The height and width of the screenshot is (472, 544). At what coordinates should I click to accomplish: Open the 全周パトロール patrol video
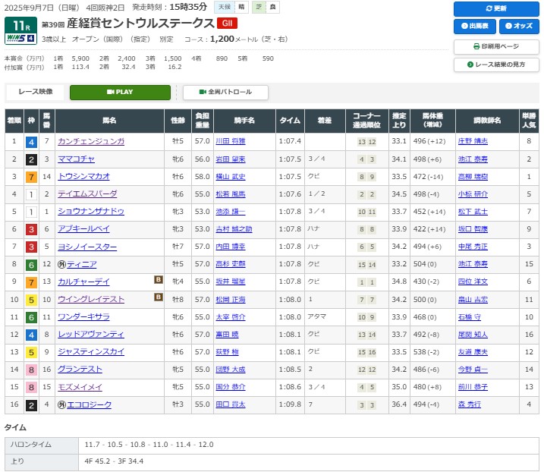pyautogui.click(x=225, y=93)
